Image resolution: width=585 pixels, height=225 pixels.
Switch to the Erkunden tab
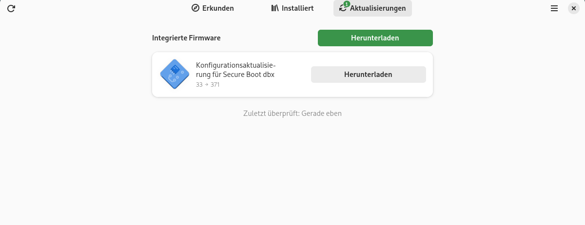point(218,8)
